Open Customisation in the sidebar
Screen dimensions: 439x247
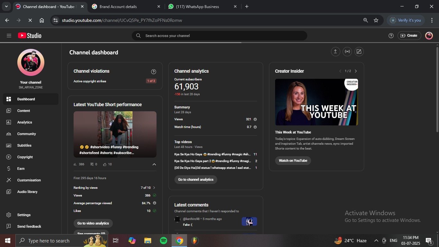(31, 180)
